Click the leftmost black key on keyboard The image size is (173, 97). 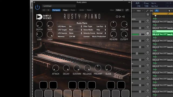point(43,85)
